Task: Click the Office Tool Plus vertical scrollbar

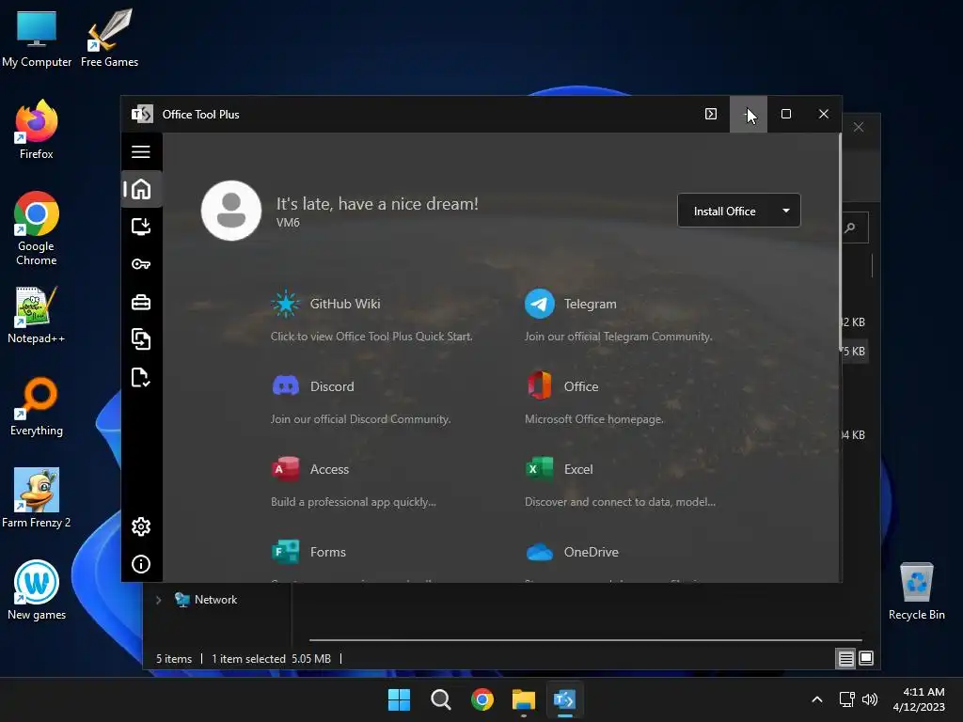Action: click(840, 243)
